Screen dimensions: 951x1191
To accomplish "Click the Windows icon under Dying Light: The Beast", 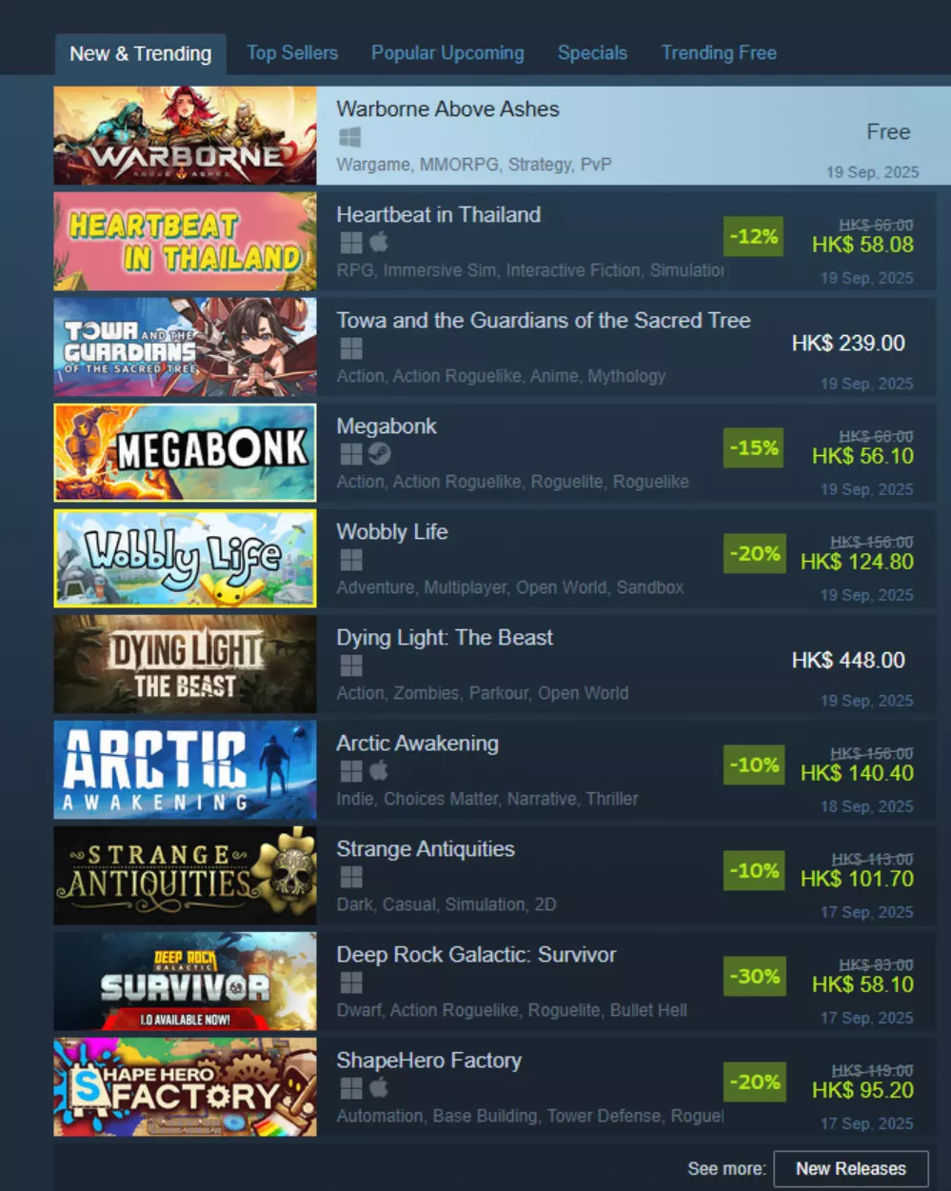I will (350, 665).
